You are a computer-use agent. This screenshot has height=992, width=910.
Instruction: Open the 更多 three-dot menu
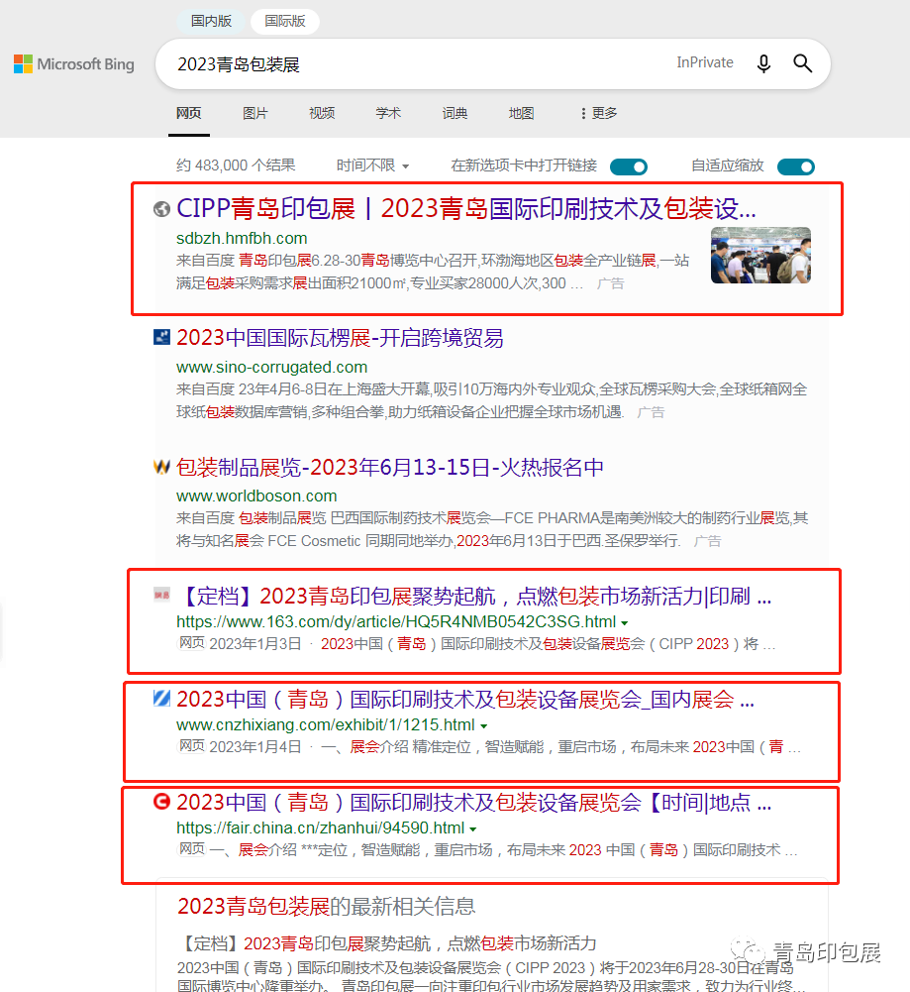pos(598,113)
